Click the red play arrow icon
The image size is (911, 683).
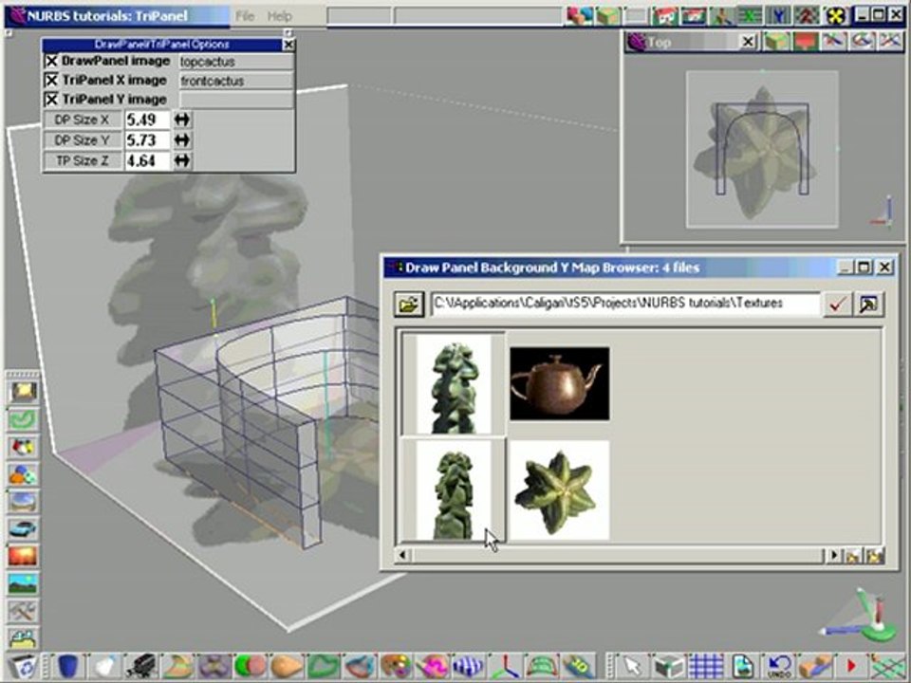[x=852, y=666]
